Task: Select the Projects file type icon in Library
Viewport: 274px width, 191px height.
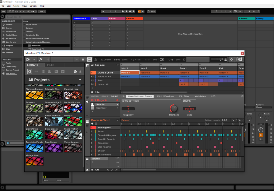Action: coord(29,71)
